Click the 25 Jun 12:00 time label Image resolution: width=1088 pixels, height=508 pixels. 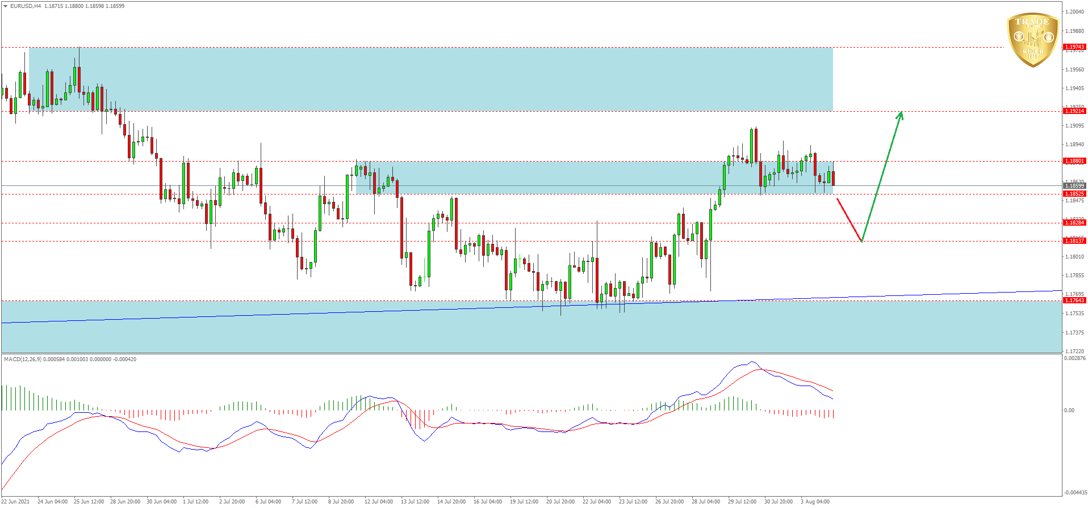(x=89, y=502)
